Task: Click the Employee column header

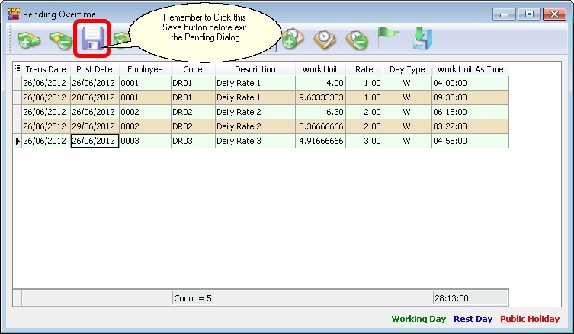Action: pos(144,69)
